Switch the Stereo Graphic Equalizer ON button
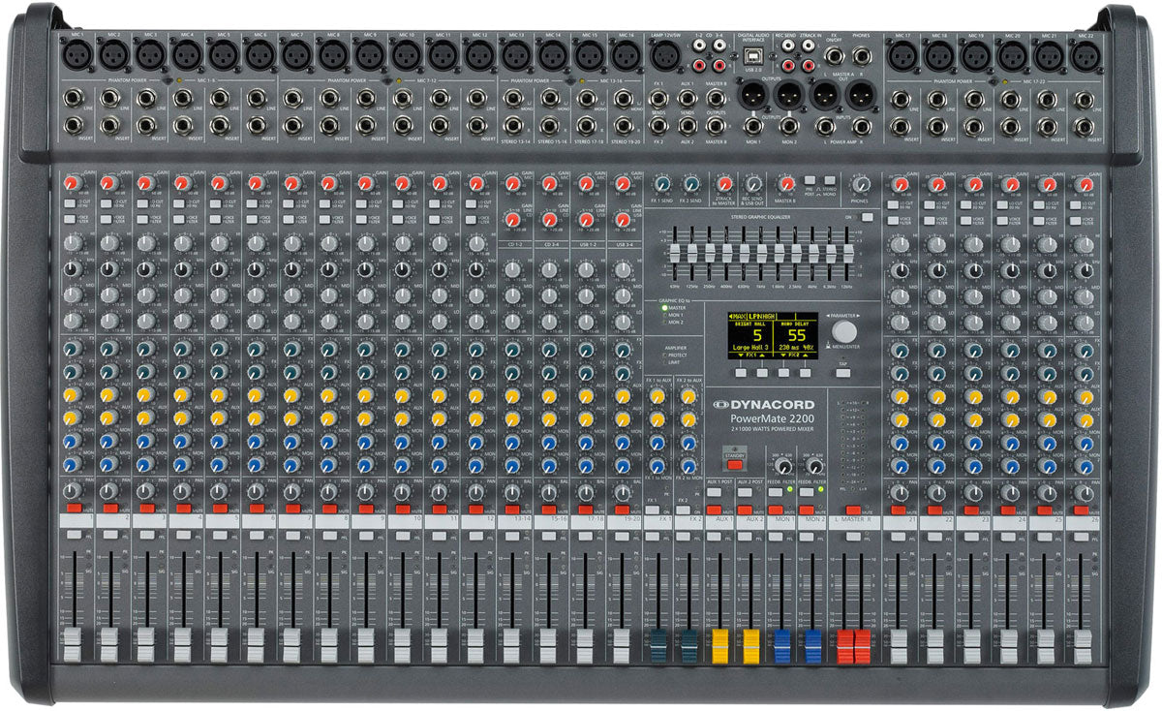 [868, 217]
